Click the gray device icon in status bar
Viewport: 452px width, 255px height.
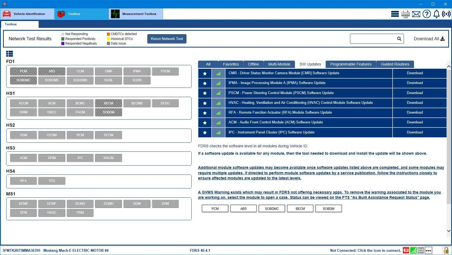pyautogui.click(x=421, y=250)
